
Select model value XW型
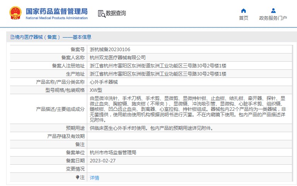[96, 90]
